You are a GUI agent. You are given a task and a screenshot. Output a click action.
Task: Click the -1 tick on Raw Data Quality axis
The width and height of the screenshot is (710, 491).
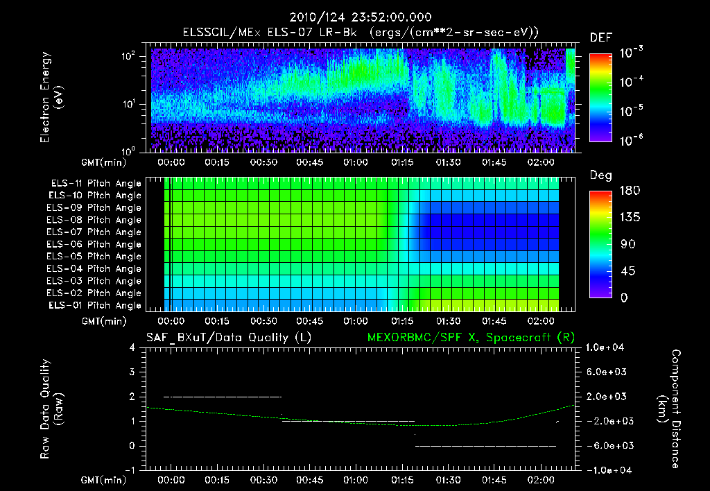pos(130,470)
